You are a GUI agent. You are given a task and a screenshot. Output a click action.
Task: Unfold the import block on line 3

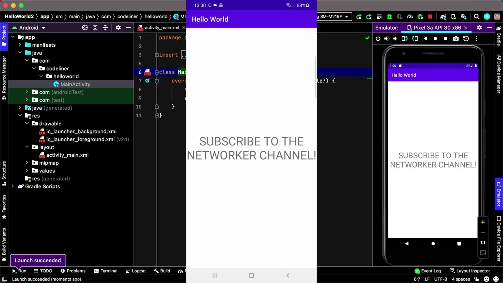pyautogui.click(x=156, y=55)
